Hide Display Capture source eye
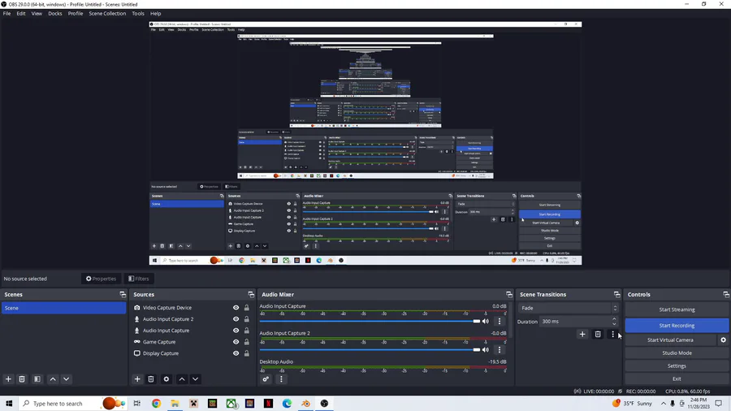Screen dimensions: 731x411 coord(236,353)
